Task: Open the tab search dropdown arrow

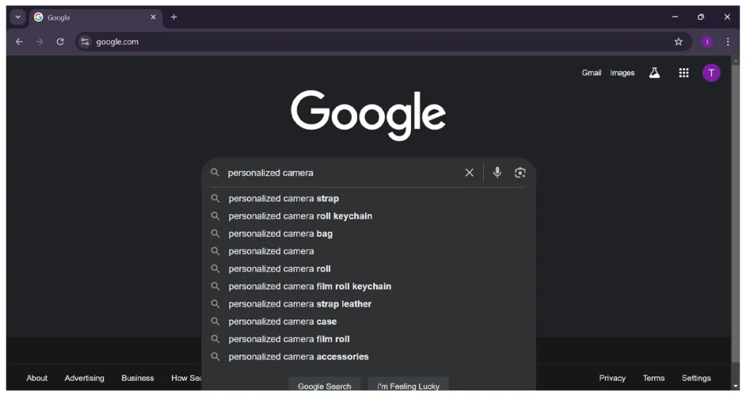Action: 17,17
